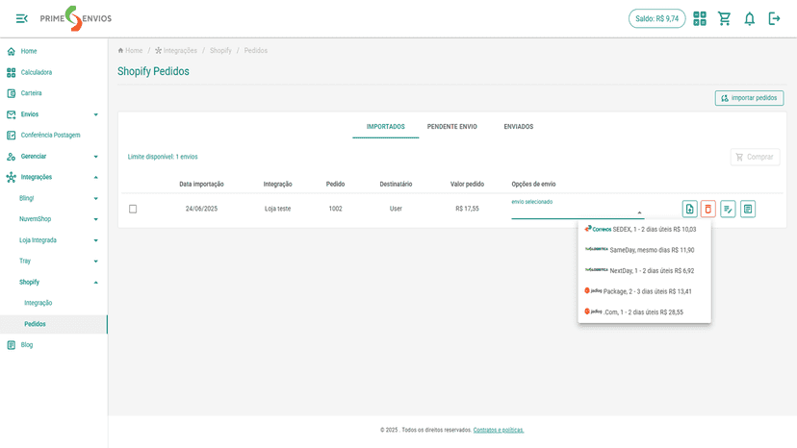Select SameDay R$ 11,90 shipping option
Viewport: 797px width, 448px height.
click(645, 250)
